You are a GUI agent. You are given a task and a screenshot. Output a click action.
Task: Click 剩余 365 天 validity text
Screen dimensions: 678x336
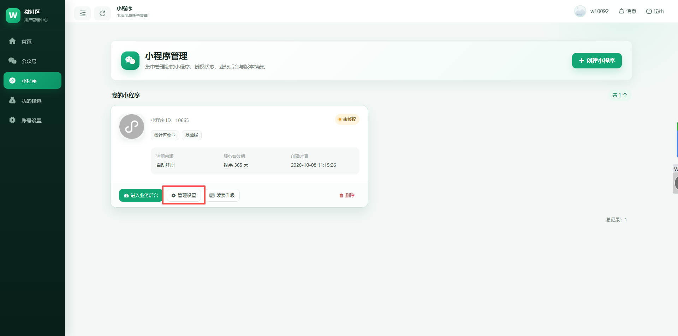236,165
